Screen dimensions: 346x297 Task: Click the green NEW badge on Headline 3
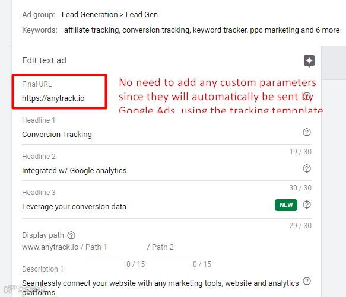coord(286,205)
